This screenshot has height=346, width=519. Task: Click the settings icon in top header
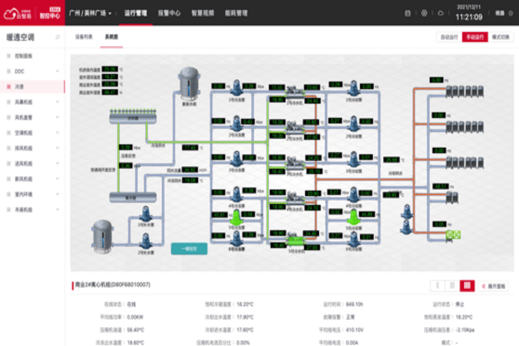point(424,13)
